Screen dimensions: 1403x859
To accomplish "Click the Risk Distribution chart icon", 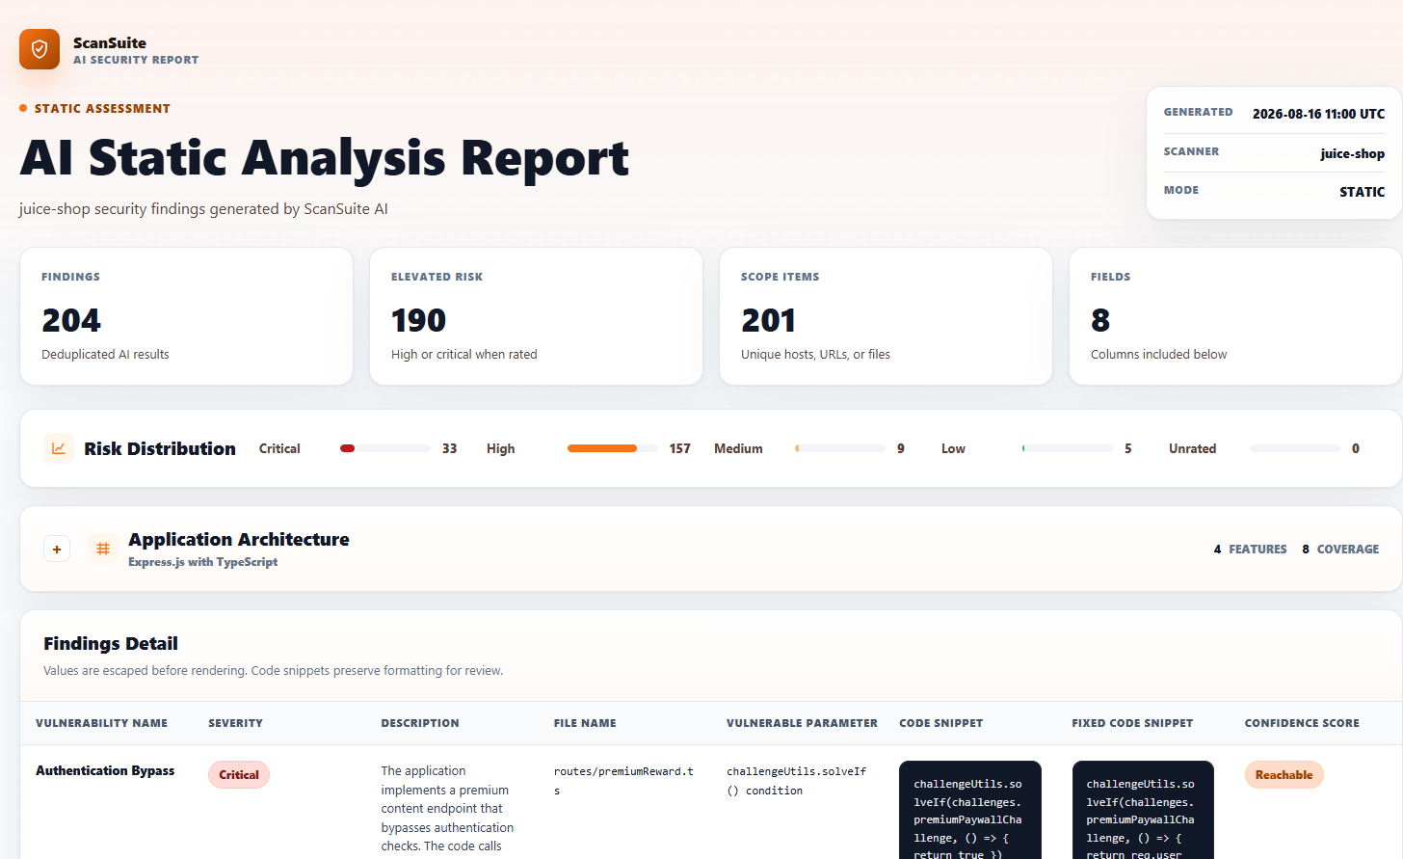I will tap(58, 448).
